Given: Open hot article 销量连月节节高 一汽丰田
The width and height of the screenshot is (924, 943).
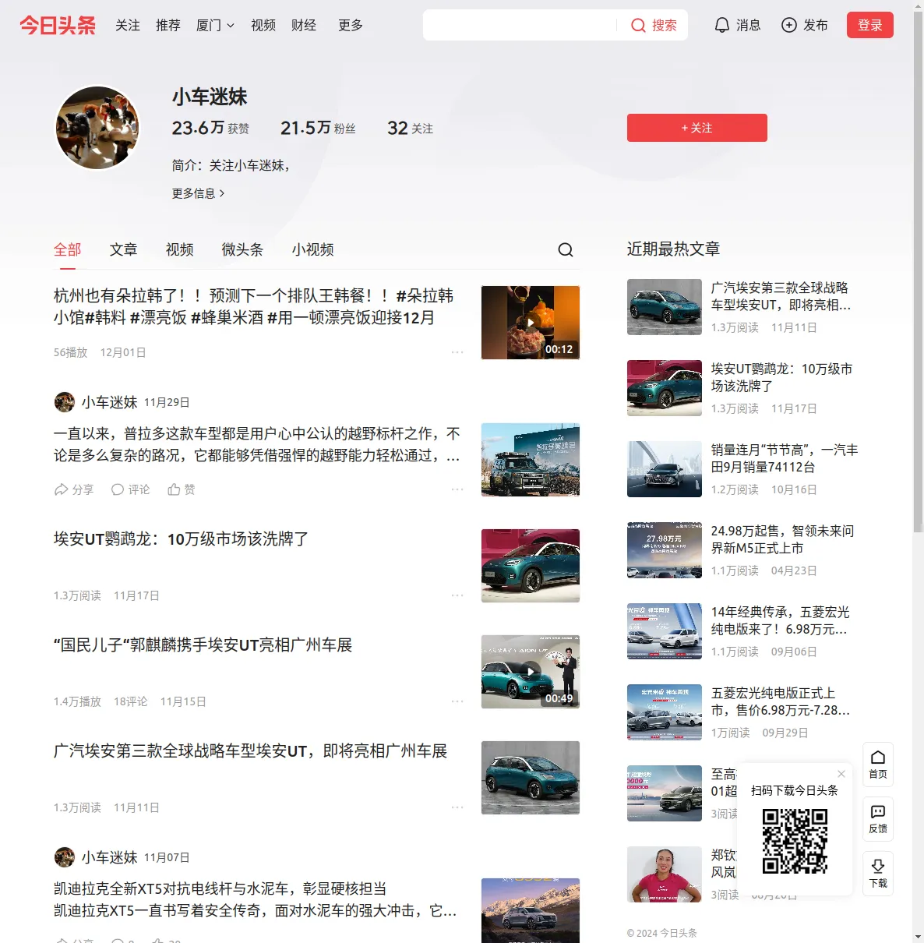Looking at the screenshot, I should coord(785,458).
